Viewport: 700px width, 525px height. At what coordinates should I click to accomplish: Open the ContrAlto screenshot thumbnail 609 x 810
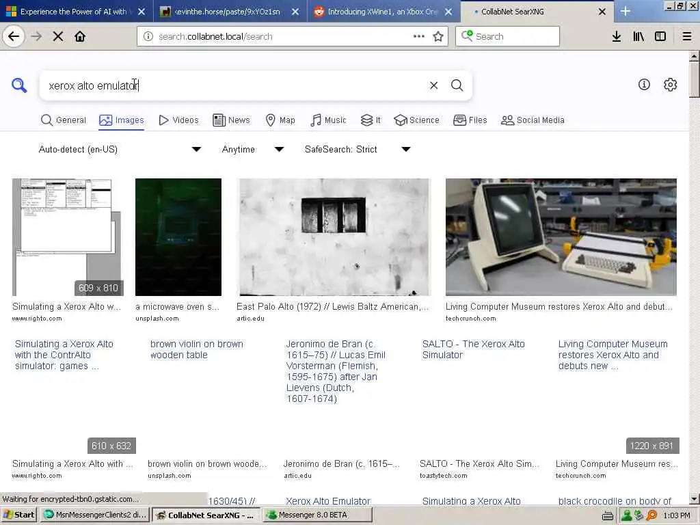68,237
